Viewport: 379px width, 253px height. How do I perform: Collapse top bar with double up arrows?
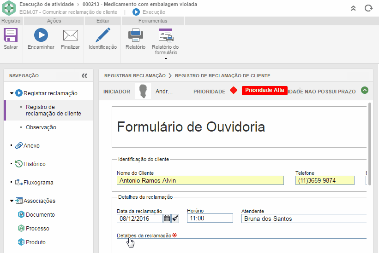pyautogui.click(x=353, y=8)
